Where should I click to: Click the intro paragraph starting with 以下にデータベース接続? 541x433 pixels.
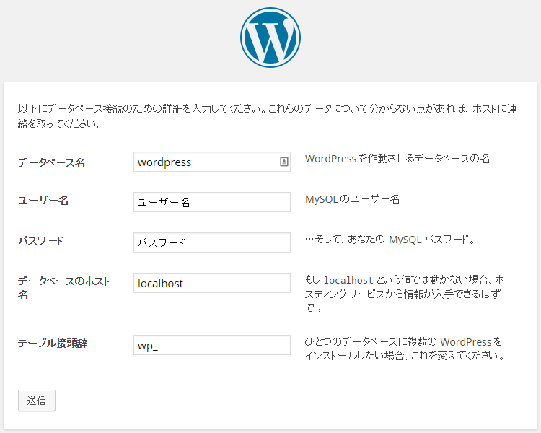click(268, 116)
